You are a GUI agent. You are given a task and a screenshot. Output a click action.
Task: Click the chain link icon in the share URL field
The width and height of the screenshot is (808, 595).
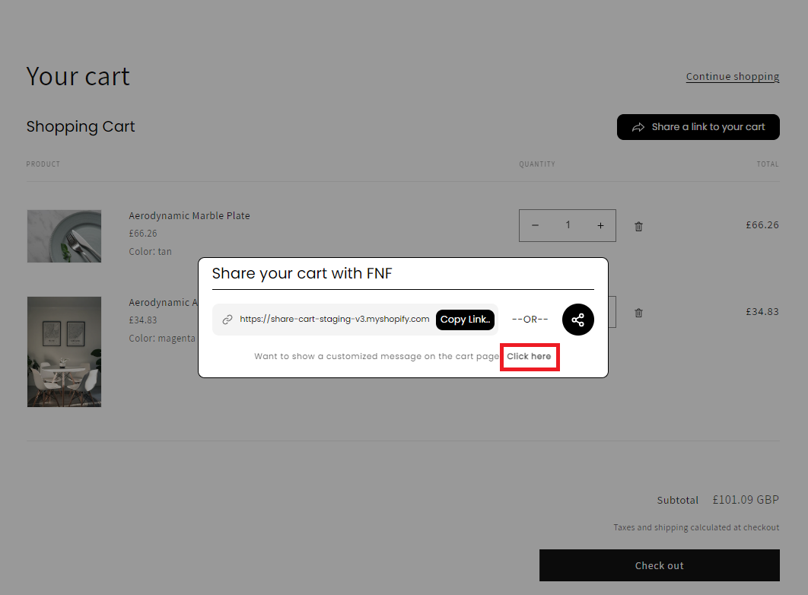point(226,320)
